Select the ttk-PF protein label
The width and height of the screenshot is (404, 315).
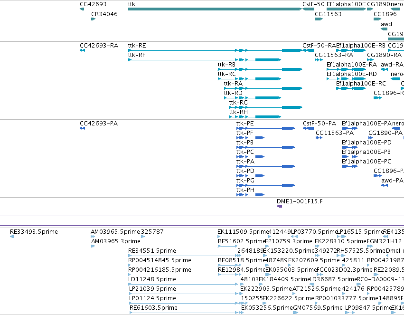pyautogui.click(x=244, y=133)
